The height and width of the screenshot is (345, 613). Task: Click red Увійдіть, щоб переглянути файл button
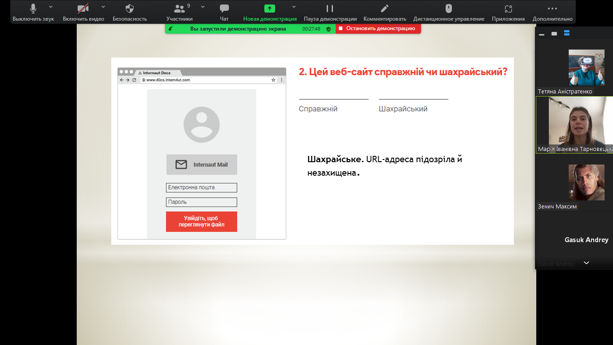[201, 221]
